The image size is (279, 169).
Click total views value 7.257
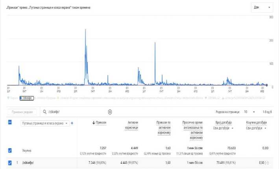103,148
